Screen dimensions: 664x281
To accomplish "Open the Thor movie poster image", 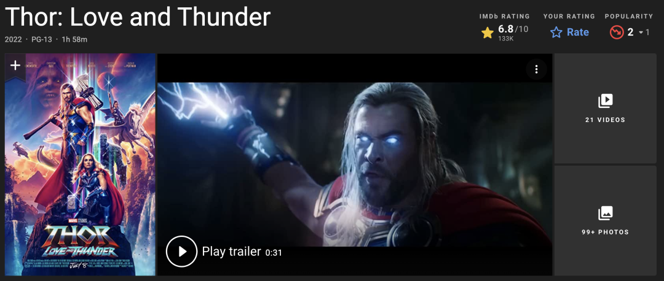I will [x=80, y=165].
